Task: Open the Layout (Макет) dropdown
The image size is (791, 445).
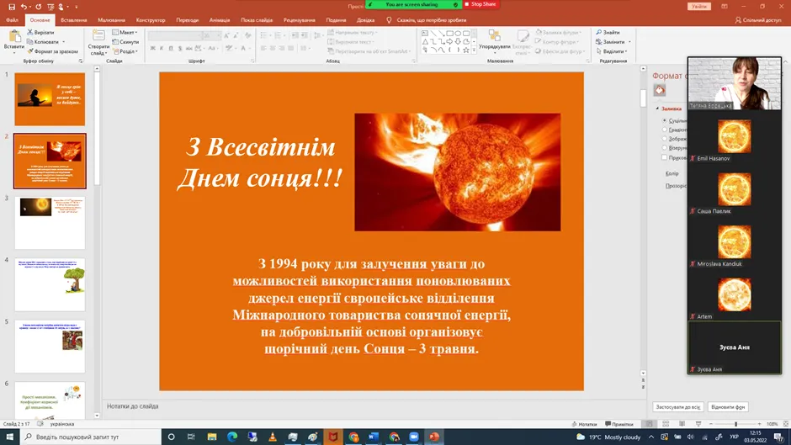Action: 127,32
